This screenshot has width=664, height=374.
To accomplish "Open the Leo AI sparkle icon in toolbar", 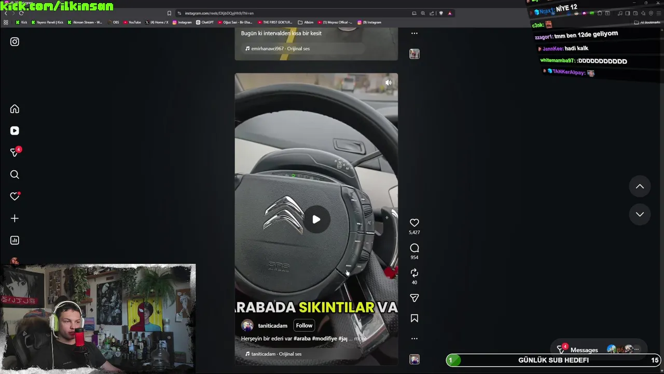I will click(x=643, y=13).
